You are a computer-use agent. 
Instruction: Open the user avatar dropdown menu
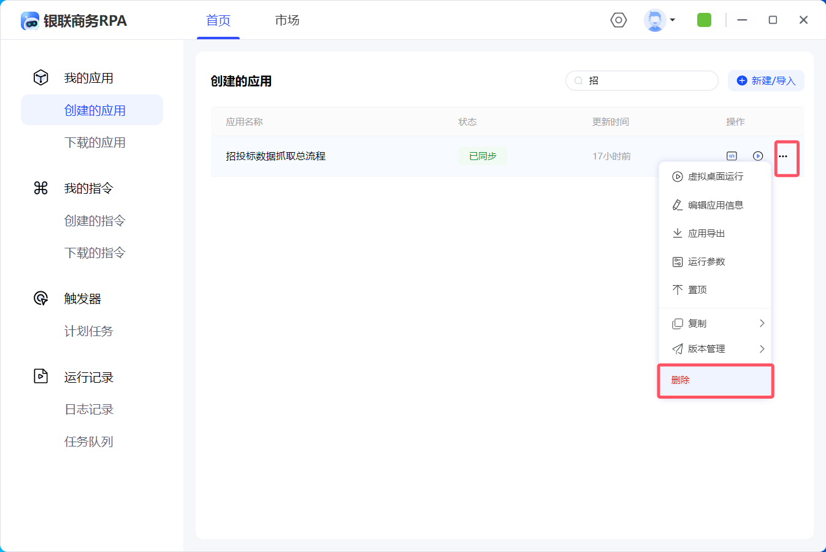tap(659, 20)
